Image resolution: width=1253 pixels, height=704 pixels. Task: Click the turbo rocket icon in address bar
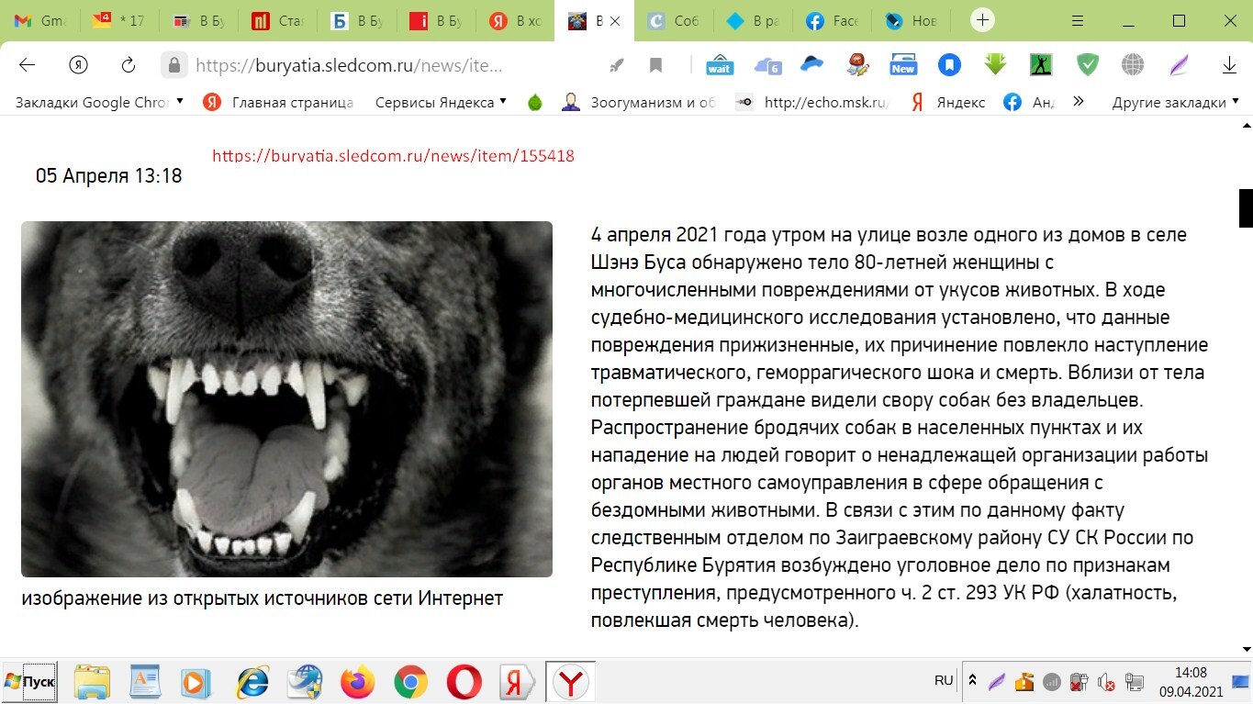(x=617, y=65)
